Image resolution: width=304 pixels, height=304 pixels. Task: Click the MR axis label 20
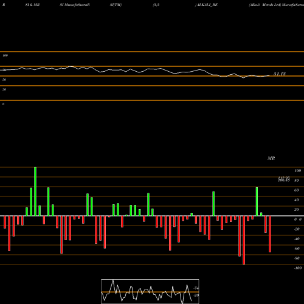297,210
